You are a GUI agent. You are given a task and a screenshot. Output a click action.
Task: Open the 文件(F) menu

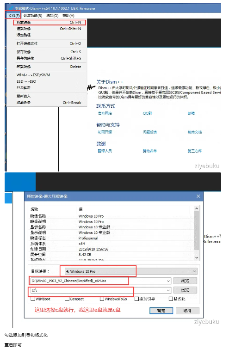tap(14, 16)
